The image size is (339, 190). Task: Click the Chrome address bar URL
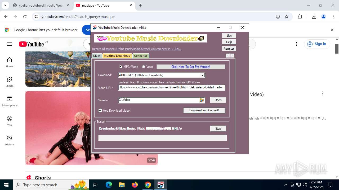78,17
